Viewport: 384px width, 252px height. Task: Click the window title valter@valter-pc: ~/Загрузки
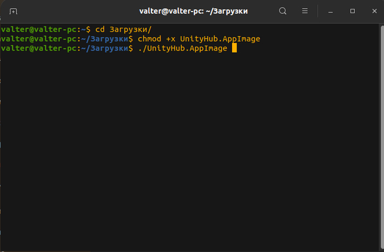(191, 11)
